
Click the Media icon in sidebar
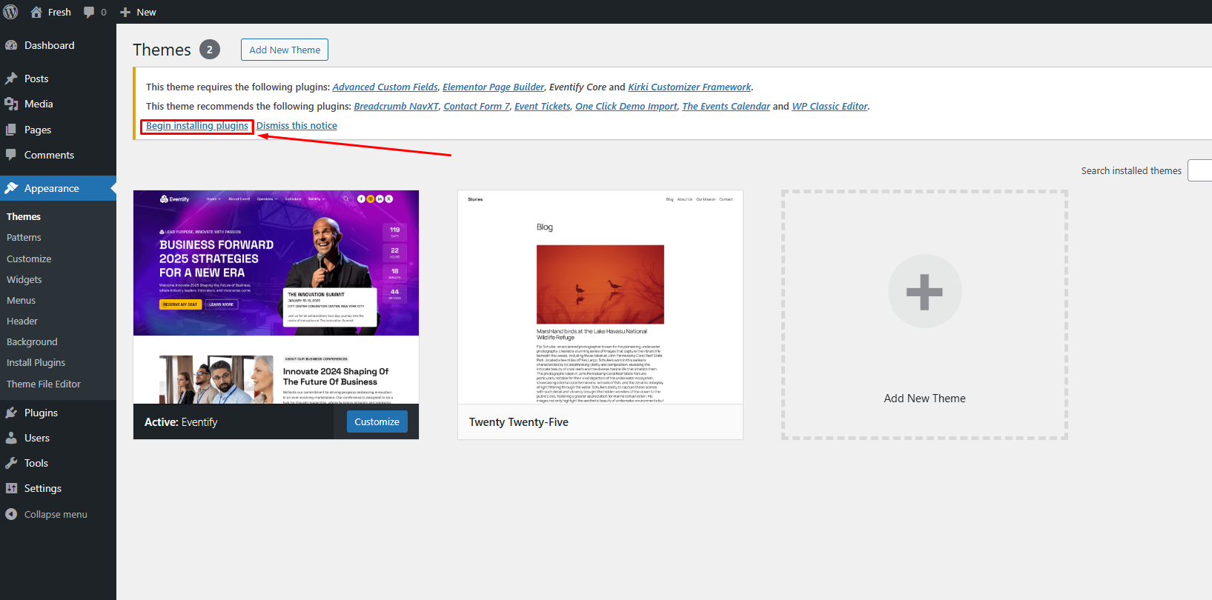(x=11, y=104)
